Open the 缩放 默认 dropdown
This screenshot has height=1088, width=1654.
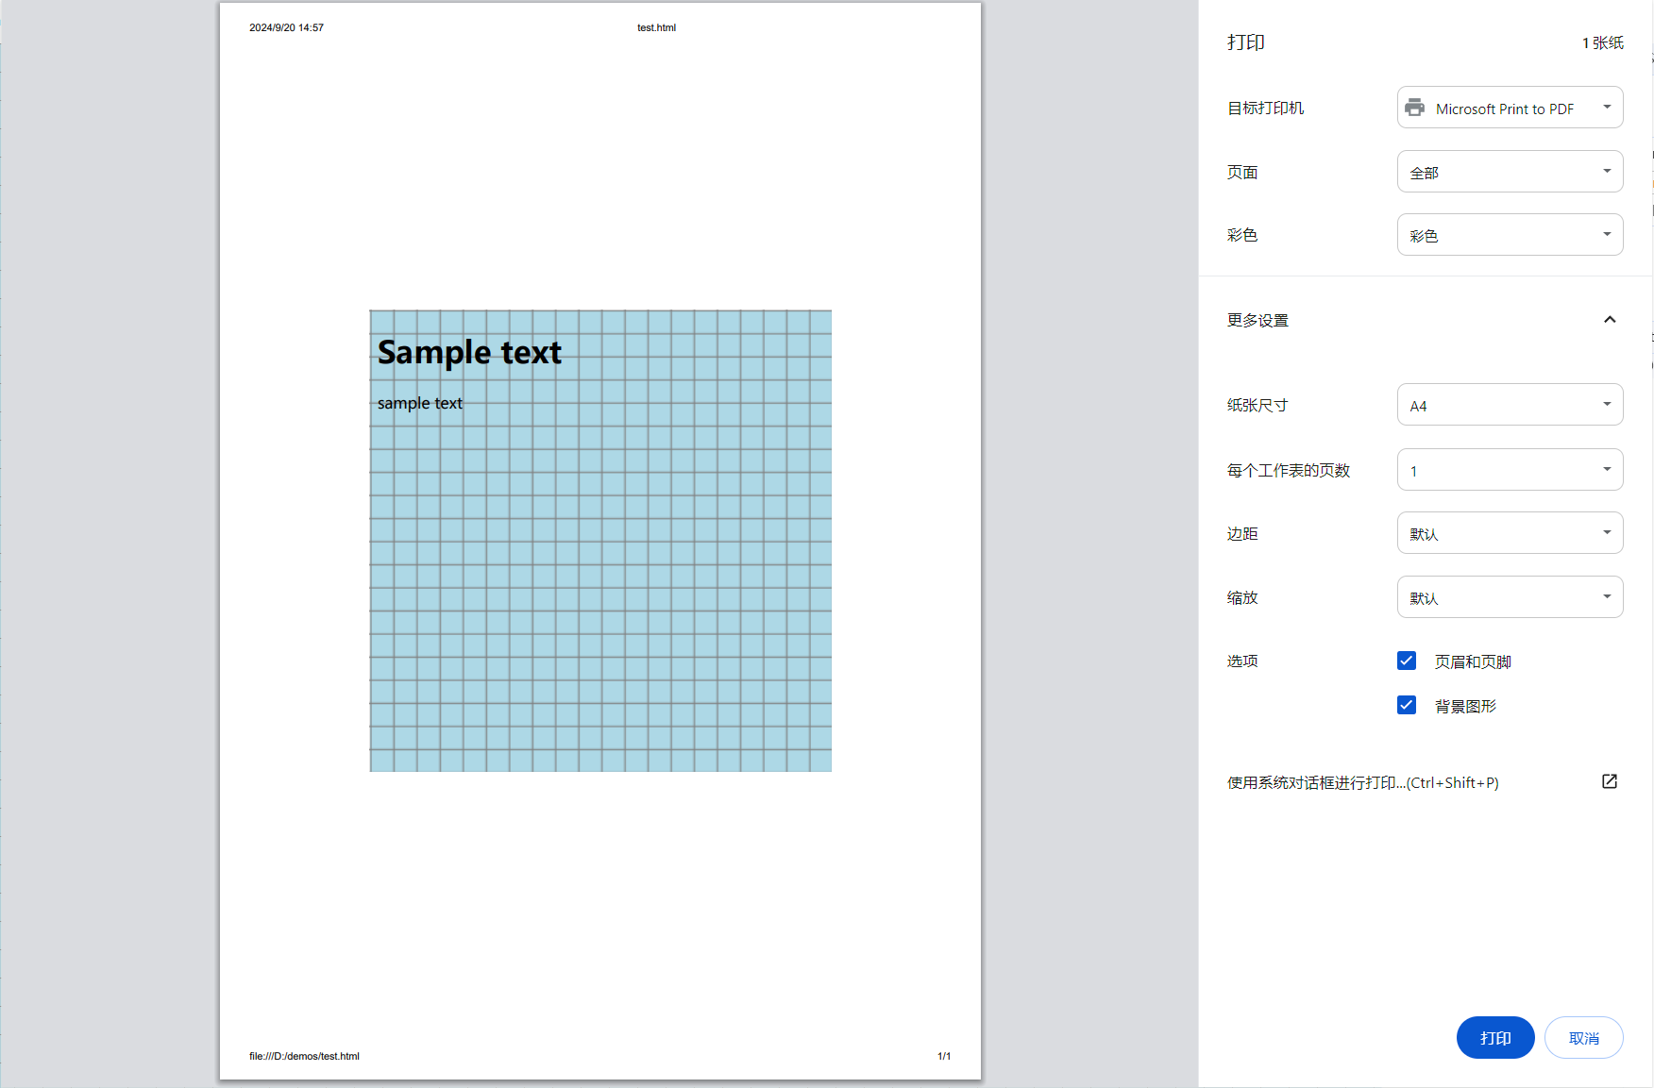tap(1510, 597)
